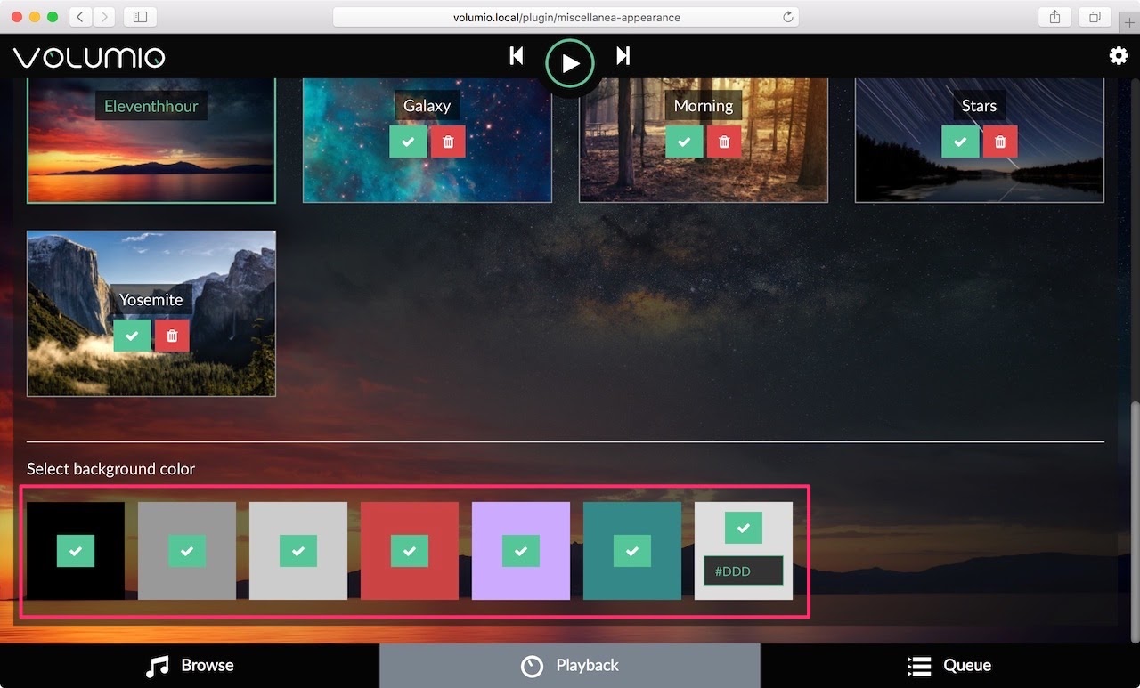Apply the Stars background with its checkmark
Viewport: 1140px width, 688px height.
tap(960, 142)
